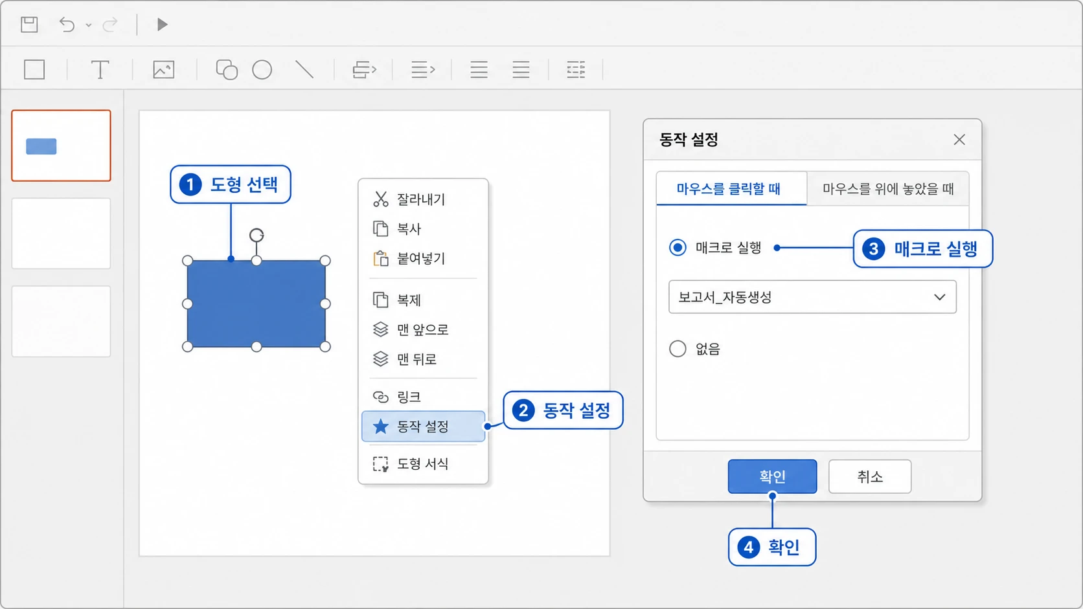Viewport: 1083px width, 609px height.
Task: Click the rotation handle above the shape
Action: click(256, 235)
